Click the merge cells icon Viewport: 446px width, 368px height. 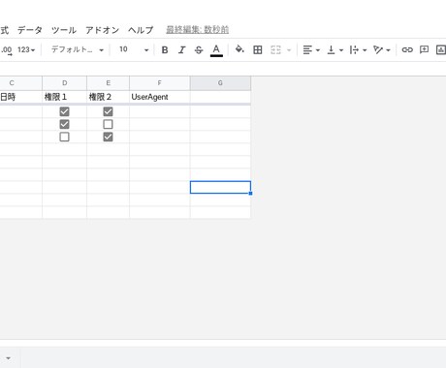(x=275, y=49)
